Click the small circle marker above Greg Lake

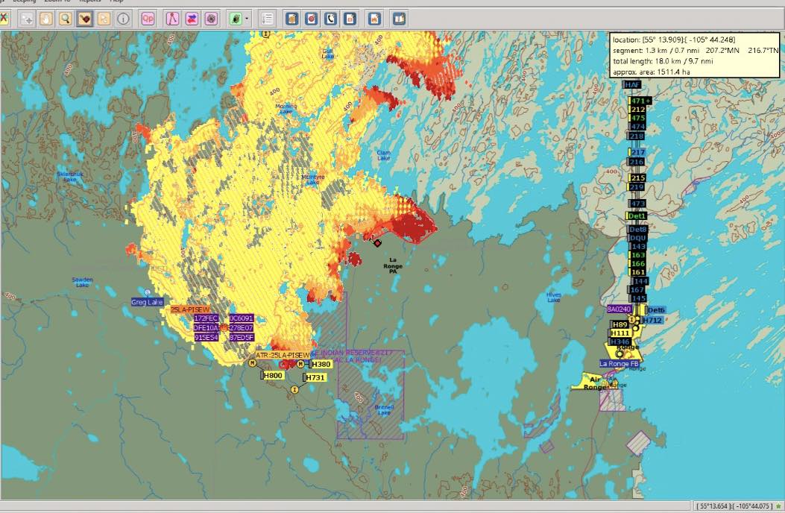(147, 292)
